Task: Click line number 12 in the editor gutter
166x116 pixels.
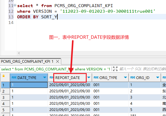Action: point(11,11)
